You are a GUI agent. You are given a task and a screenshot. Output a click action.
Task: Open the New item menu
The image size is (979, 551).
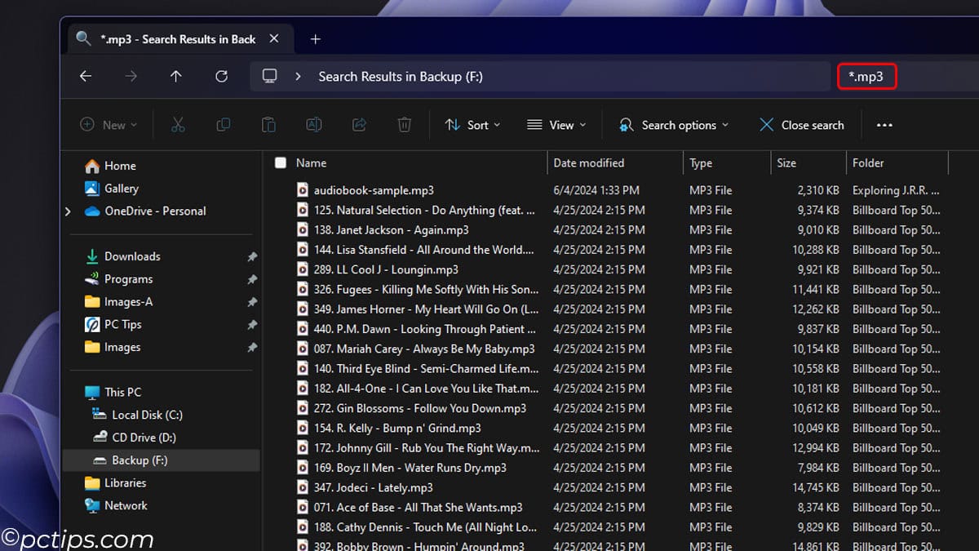tap(109, 124)
